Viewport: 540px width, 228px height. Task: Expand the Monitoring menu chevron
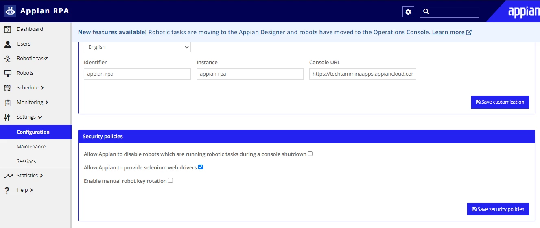(x=47, y=102)
